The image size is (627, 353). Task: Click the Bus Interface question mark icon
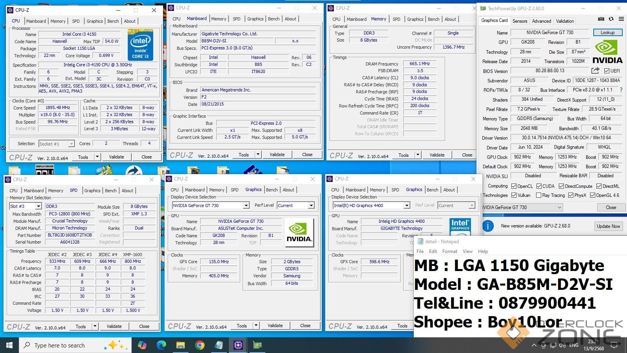(x=621, y=90)
